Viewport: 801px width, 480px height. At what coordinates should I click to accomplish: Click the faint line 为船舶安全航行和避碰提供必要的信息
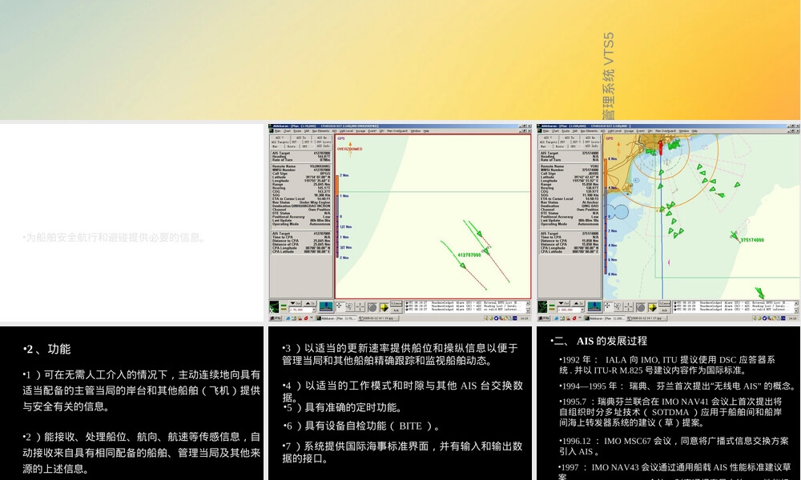(x=114, y=237)
